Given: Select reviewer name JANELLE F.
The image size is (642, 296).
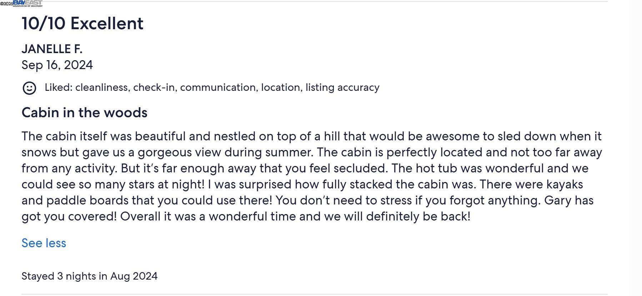Looking at the screenshot, I should click(x=52, y=49).
